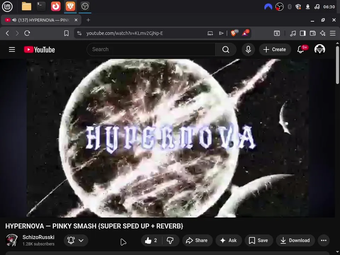Toggle the browser sidebar panel
The width and height of the screenshot is (340, 255).
303,33
